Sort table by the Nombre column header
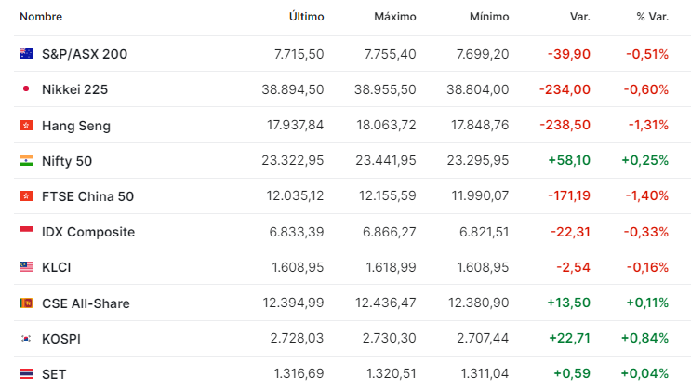This screenshot has height=391, width=691. 41,17
